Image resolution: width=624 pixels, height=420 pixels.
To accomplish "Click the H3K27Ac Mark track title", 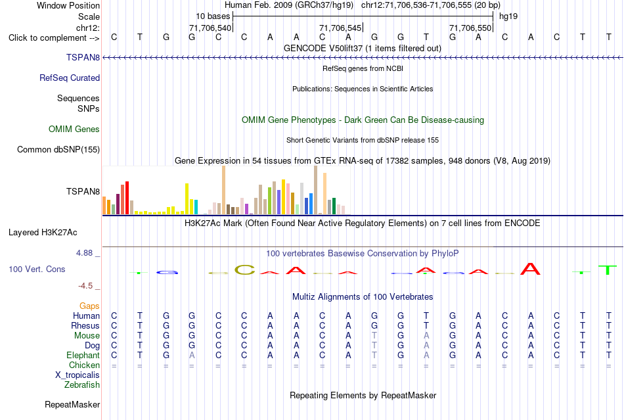I will 362,223.
